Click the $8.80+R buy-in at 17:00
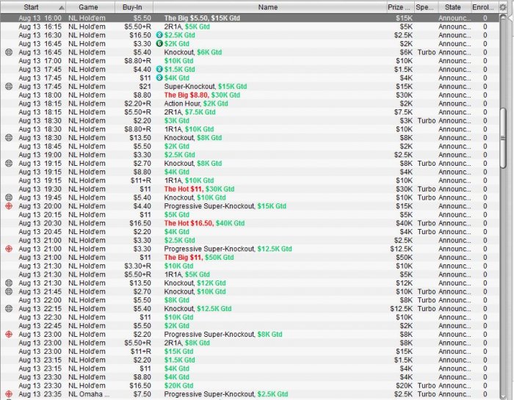Image resolution: width=514 pixels, height=400 pixels. click(x=137, y=61)
